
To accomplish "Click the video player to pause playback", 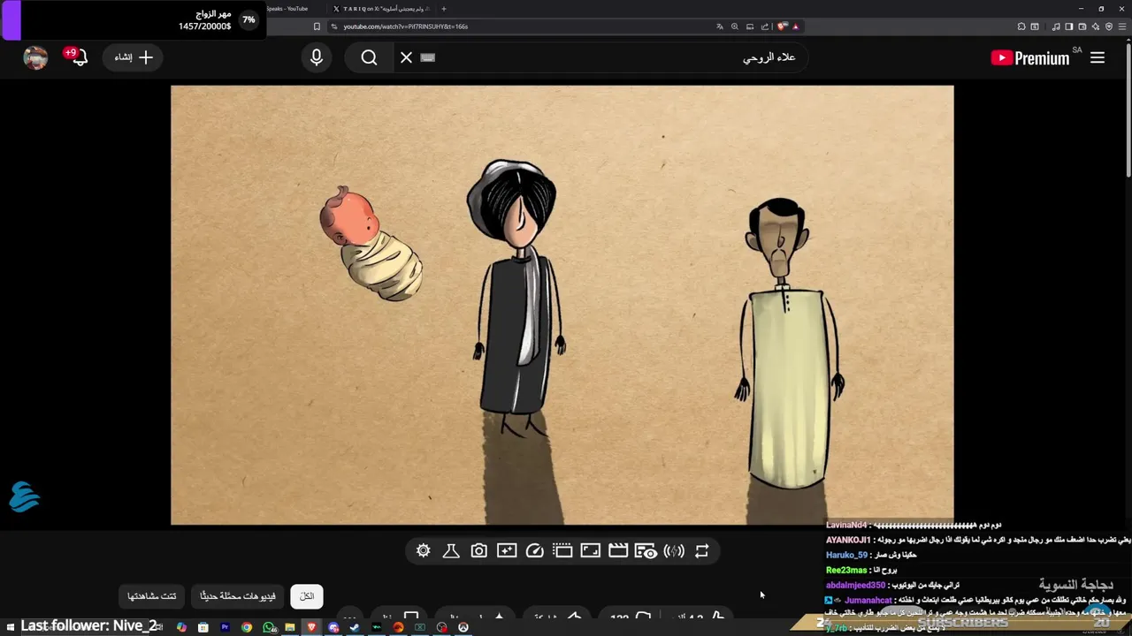I will click(562, 305).
